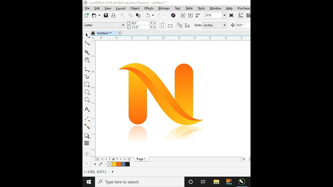
Task: Select the Ellipse tool
Action: click(x=87, y=92)
